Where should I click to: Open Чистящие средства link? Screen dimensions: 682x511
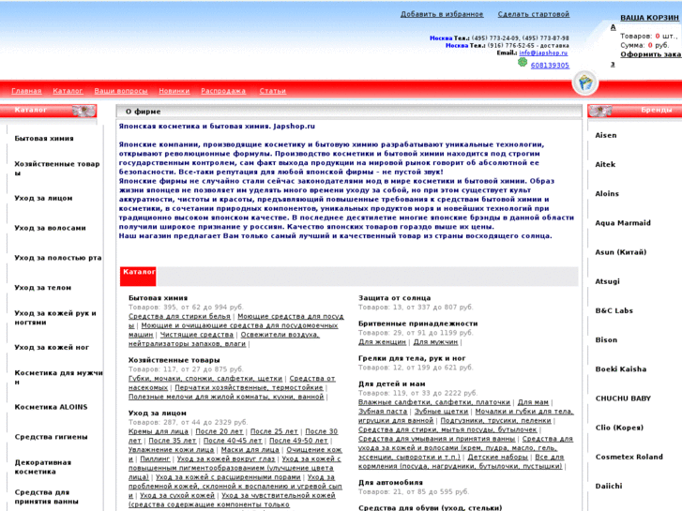pos(197,335)
